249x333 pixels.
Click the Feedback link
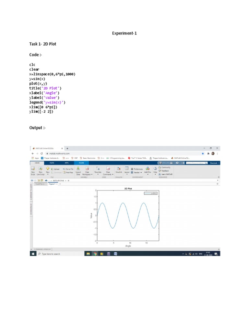(x=164, y=171)
